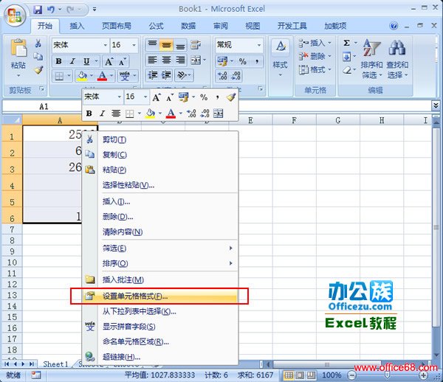Switch to Normal view in status bar
Image resolution: width=443 pixels, height=382 pixels.
pyautogui.click(x=288, y=375)
